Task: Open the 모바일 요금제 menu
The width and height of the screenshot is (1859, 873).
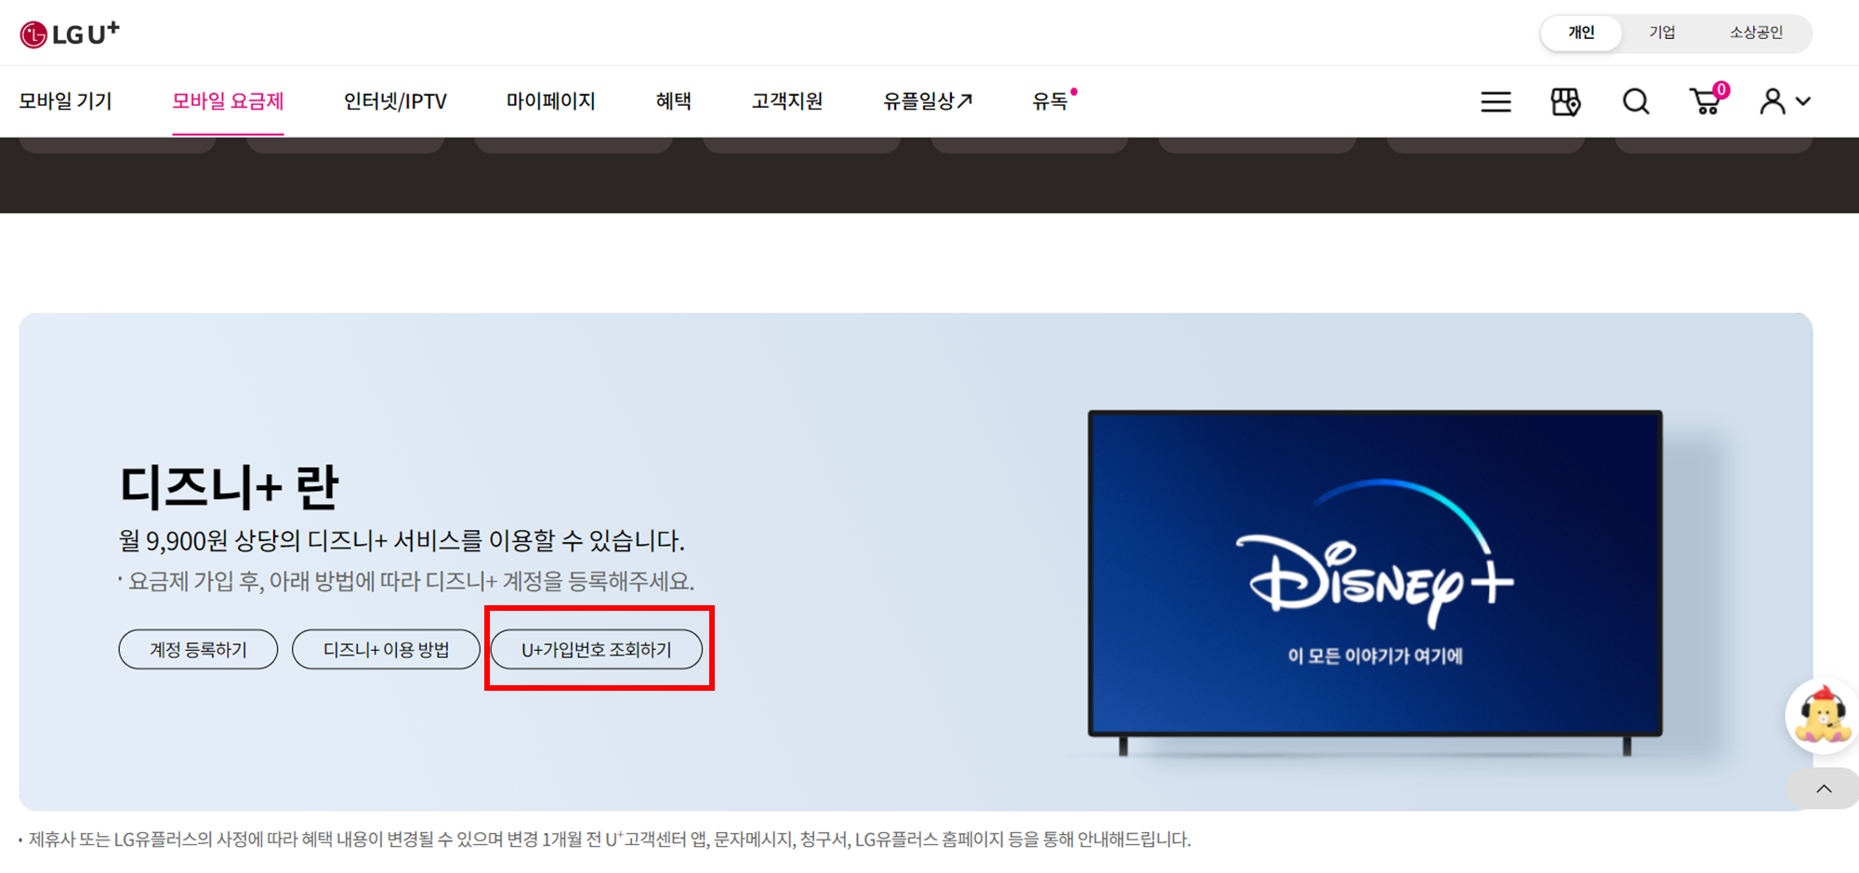Action: pyautogui.click(x=228, y=100)
